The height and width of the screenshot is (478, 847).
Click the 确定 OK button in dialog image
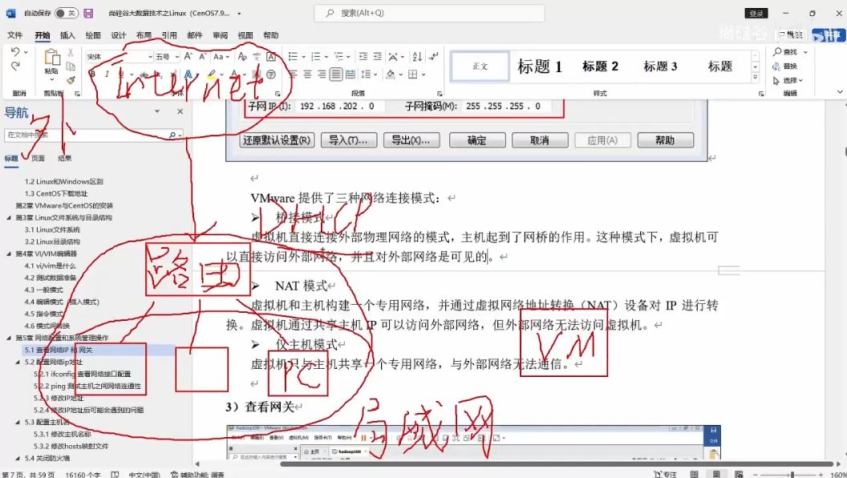pyautogui.click(x=477, y=140)
